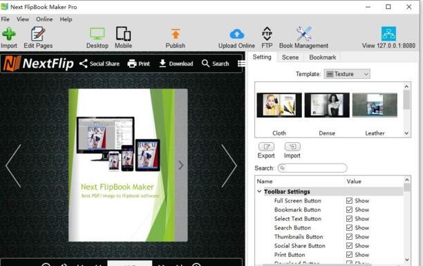Switch to the Scene tab
Image resolution: width=423 pixels, height=266 pixels.
pyautogui.click(x=290, y=57)
